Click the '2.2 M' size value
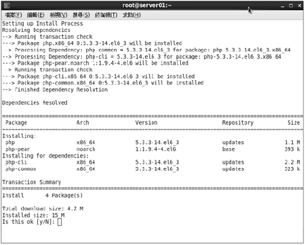Viewport: 305px width, 245px height. click(292, 162)
